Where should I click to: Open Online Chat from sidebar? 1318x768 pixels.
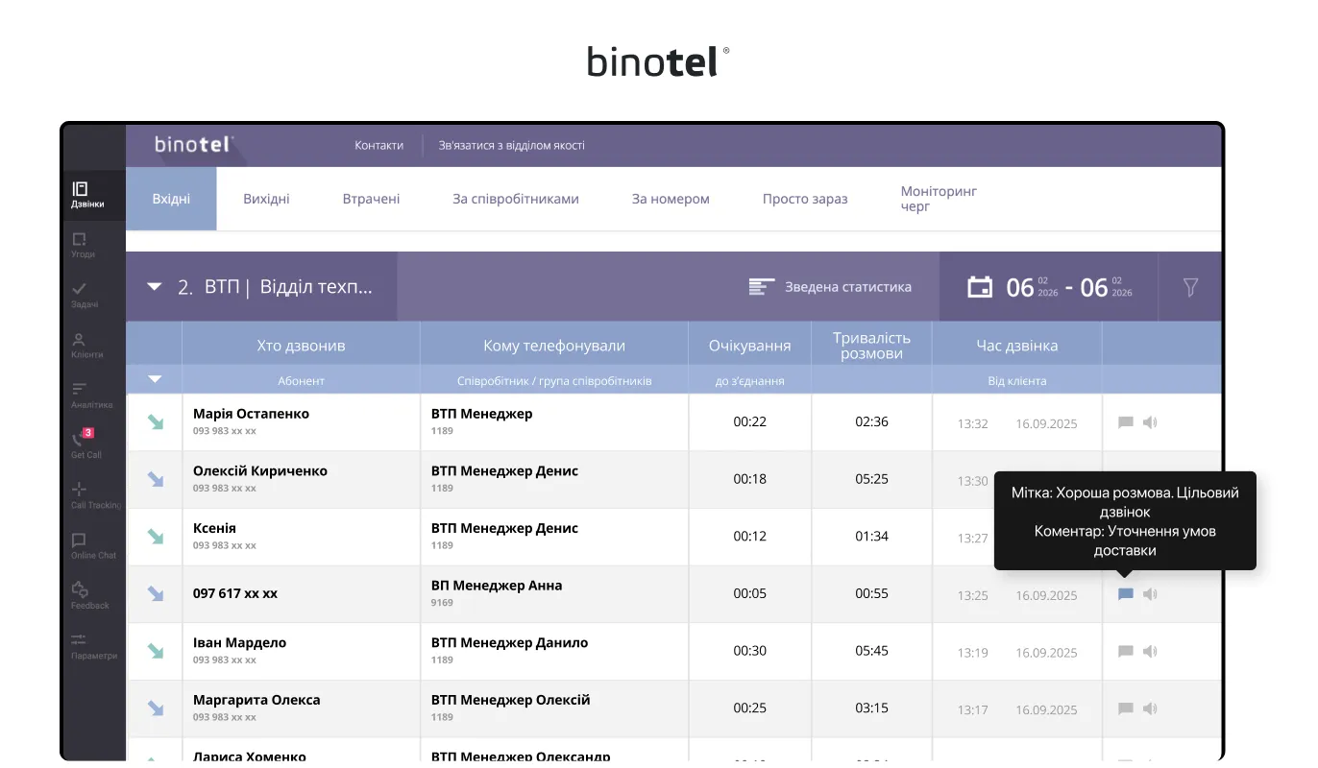(x=92, y=546)
